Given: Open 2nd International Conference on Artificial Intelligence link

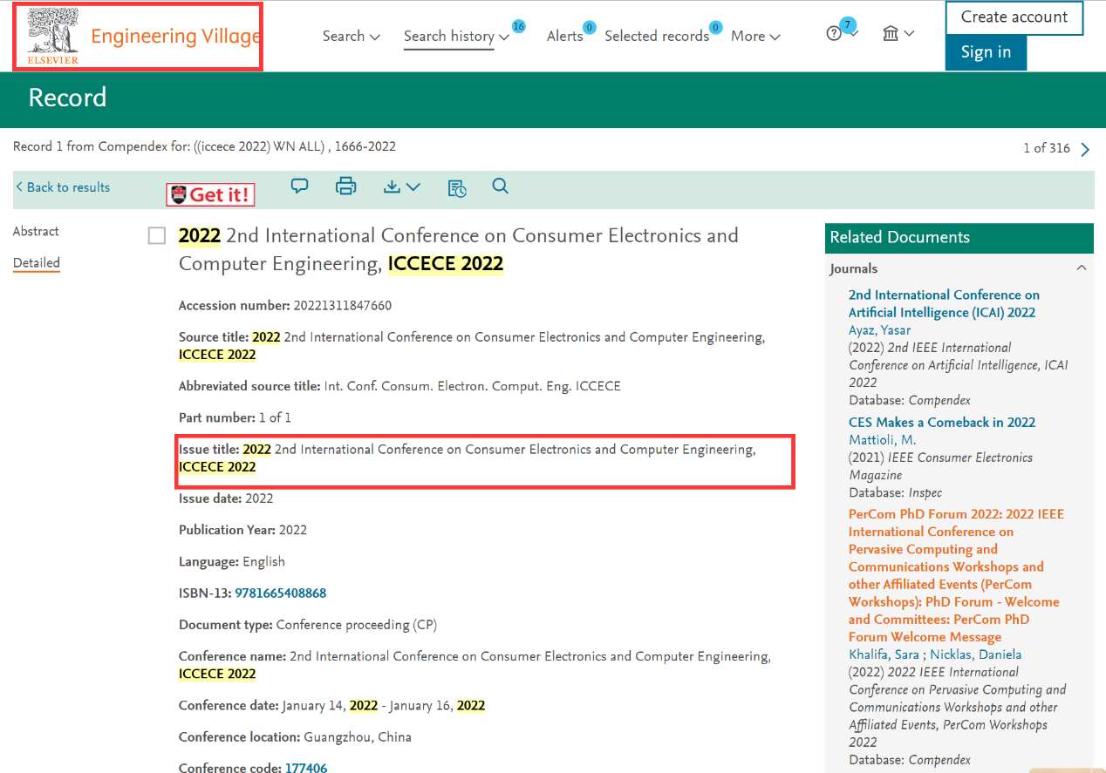Looking at the screenshot, I should pyautogui.click(x=944, y=303).
